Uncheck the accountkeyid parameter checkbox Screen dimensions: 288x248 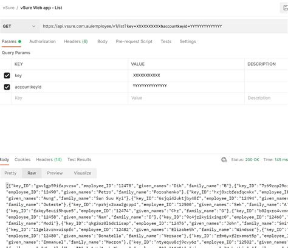[x=7, y=87]
